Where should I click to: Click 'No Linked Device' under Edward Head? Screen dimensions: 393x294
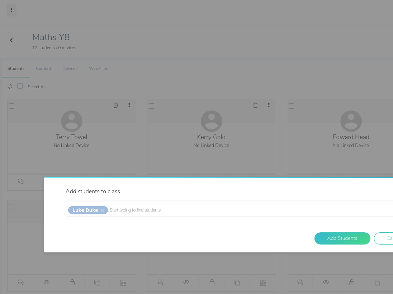point(351,145)
